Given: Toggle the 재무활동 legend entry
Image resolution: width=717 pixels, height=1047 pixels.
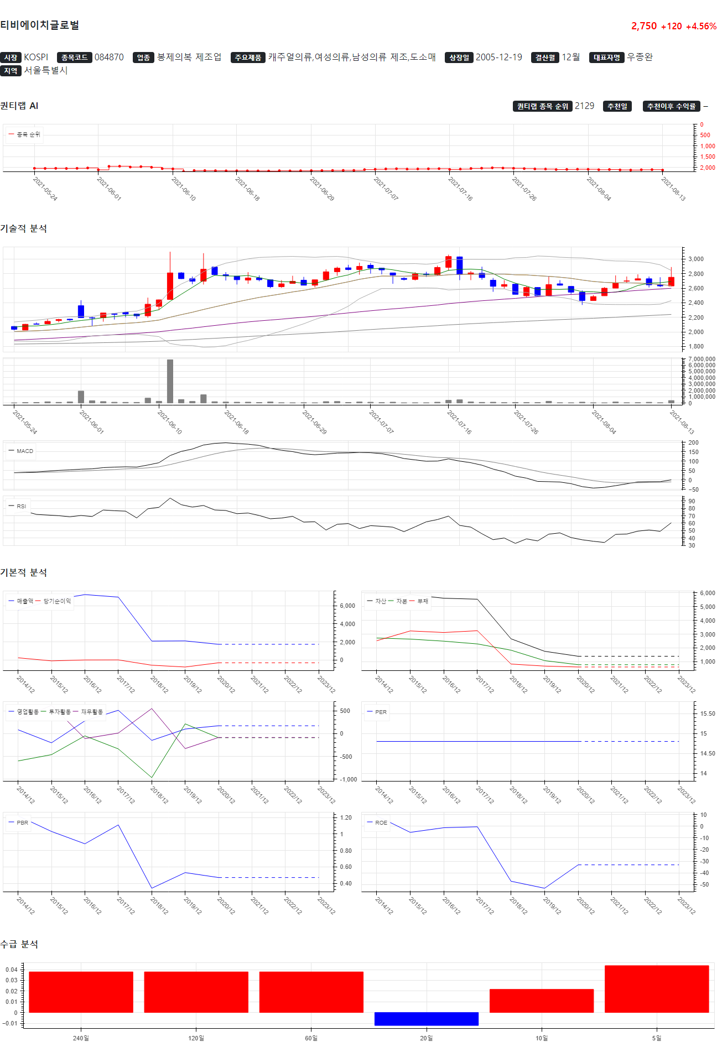Looking at the screenshot, I should pyautogui.click(x=88, y=712).
